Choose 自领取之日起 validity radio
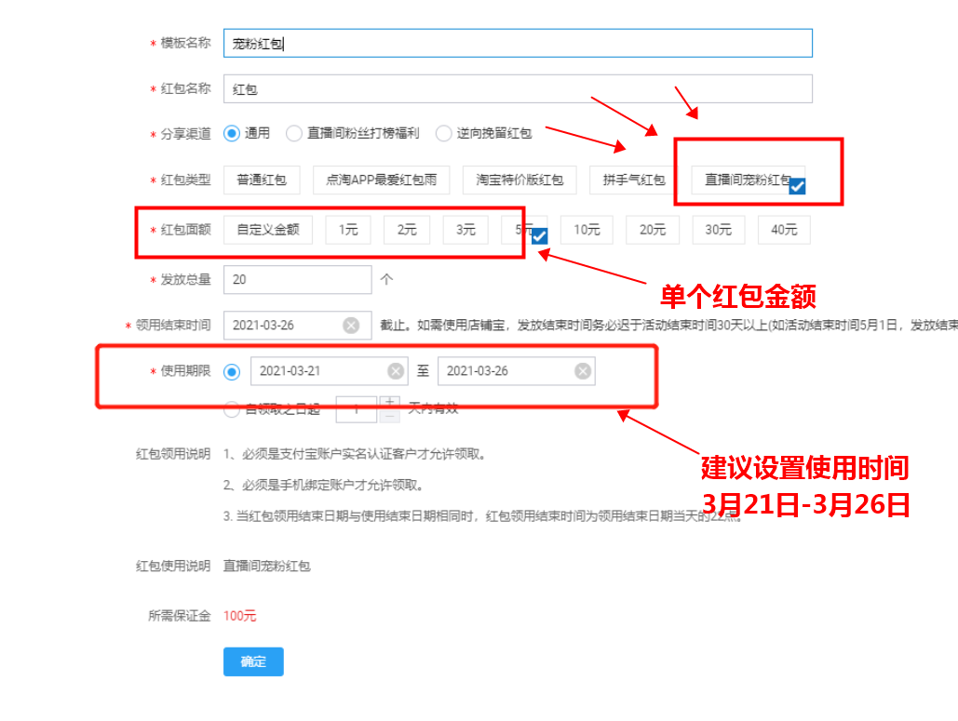 point(232,407)
